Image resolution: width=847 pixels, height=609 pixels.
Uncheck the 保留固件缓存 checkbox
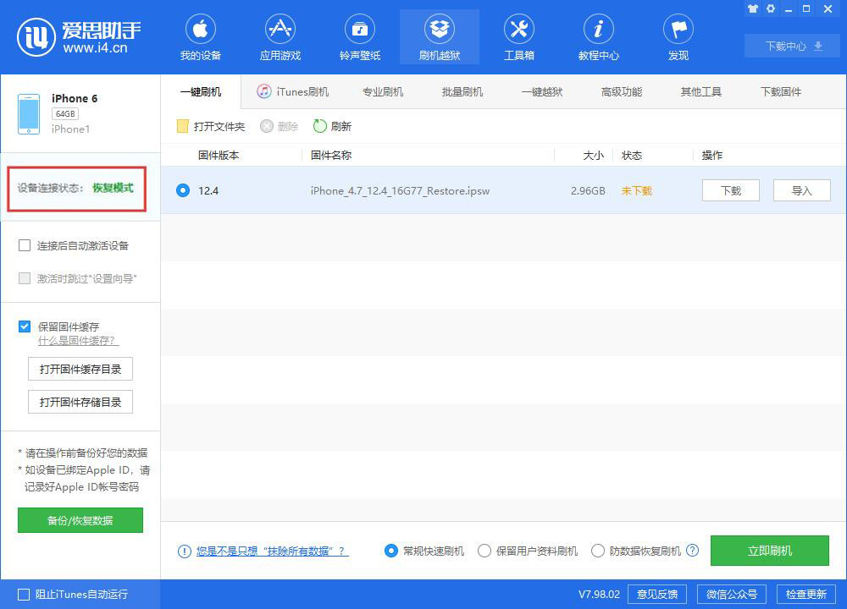(x=24, y=326)
